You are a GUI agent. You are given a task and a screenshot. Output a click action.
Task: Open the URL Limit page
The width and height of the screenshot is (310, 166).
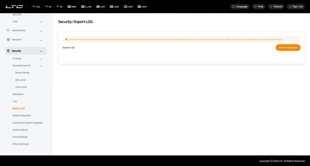click(20, 80)
